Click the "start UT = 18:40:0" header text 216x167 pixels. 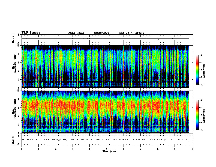pos(132,33)
